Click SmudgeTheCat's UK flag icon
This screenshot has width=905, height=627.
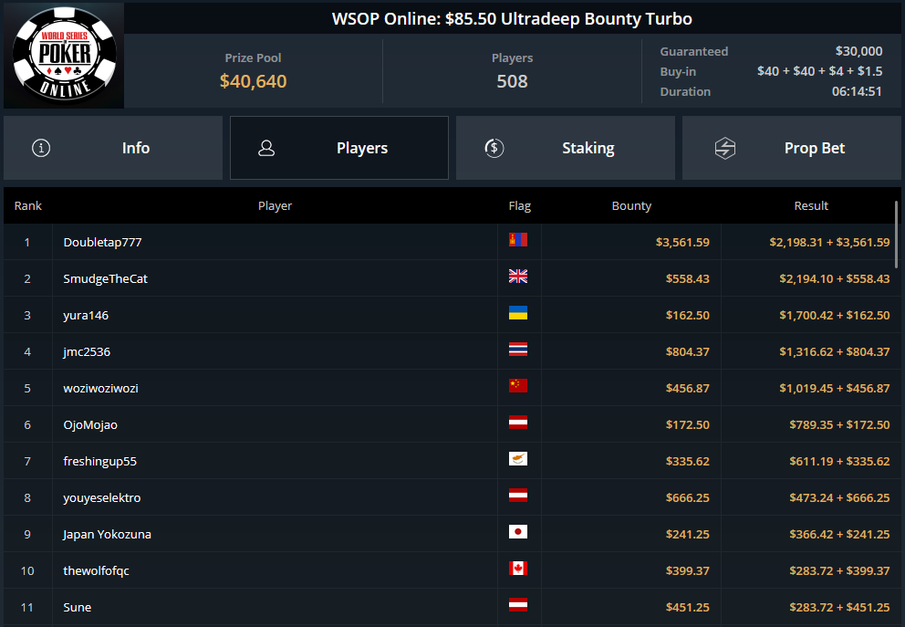pyautogui.click(x=517, y=276)
